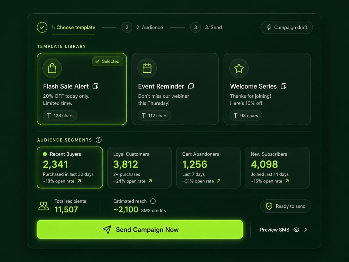Click the shield icon in Ready to send
Screen dimensions: 349x262
pos(269,206)
